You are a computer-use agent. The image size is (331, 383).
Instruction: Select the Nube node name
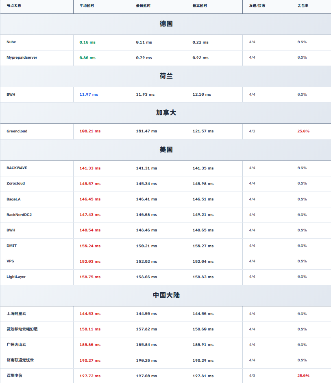[11, 42]
